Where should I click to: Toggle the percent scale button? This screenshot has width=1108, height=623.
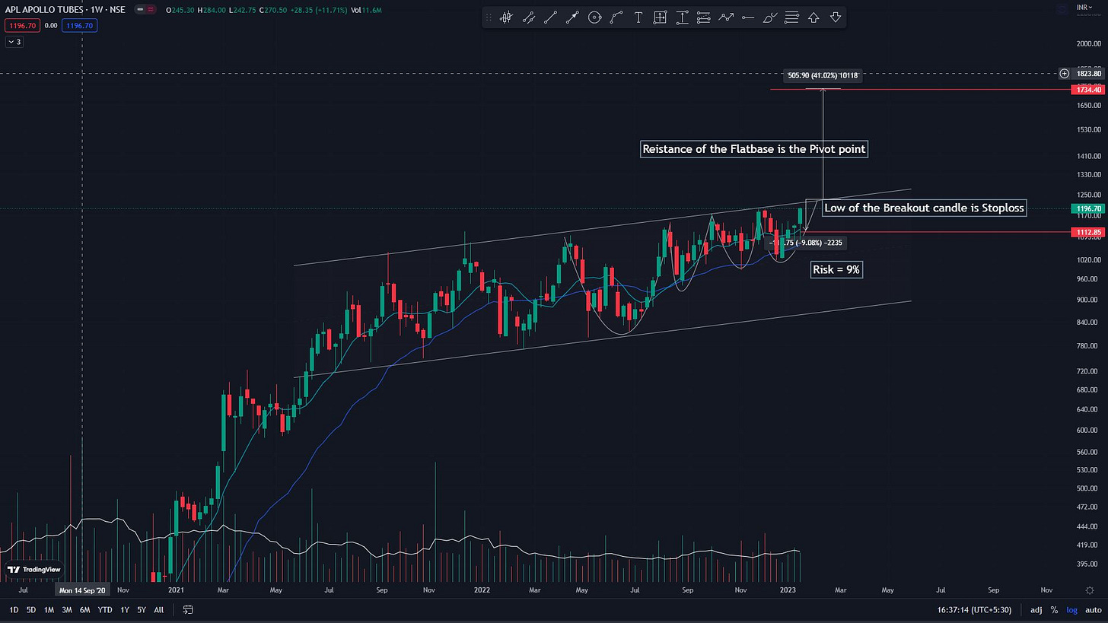(x=1054, y=610)
